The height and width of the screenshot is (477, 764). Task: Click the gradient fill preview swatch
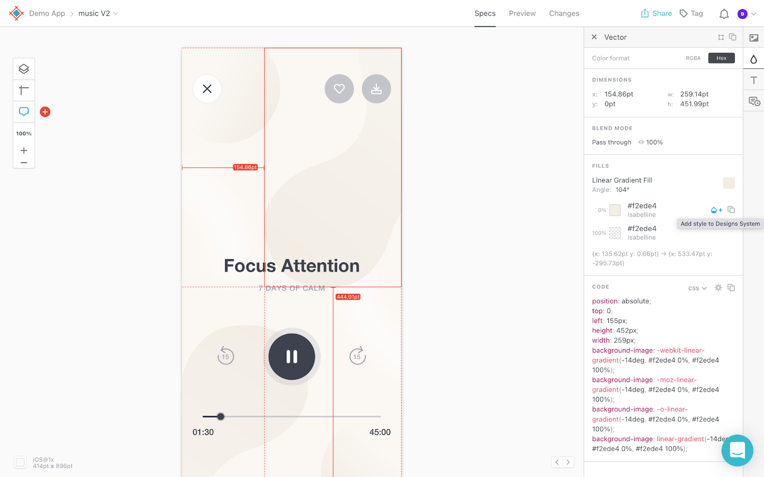pyautogui.click(x=729, y=183)
